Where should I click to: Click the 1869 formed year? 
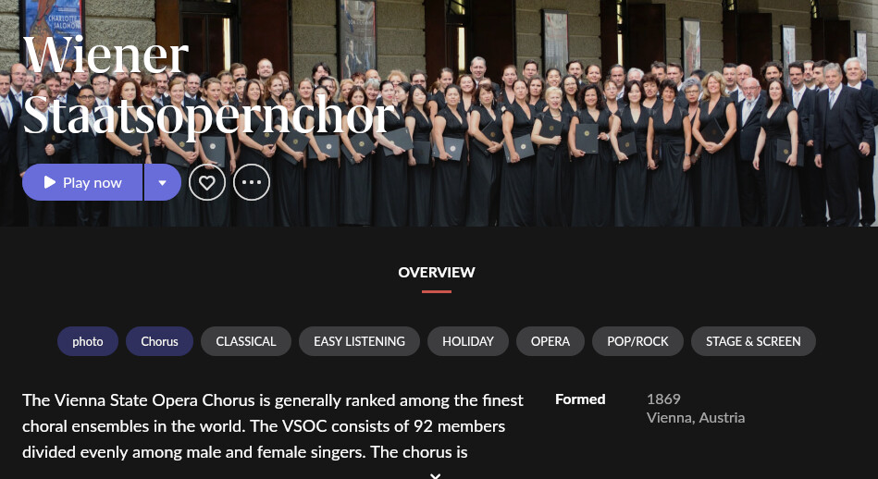click(663, 399)
